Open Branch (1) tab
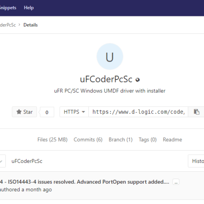The image size is (204, 204). (x=120, y=140)
